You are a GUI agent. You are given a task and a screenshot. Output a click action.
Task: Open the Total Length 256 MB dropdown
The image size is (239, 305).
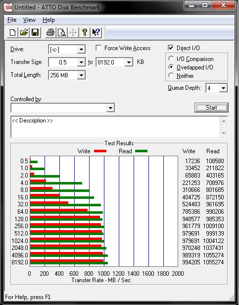coord(81,75)
